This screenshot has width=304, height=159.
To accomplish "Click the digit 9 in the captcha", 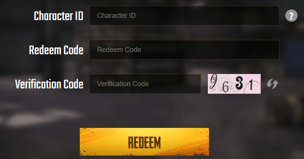I will (214, 81).
